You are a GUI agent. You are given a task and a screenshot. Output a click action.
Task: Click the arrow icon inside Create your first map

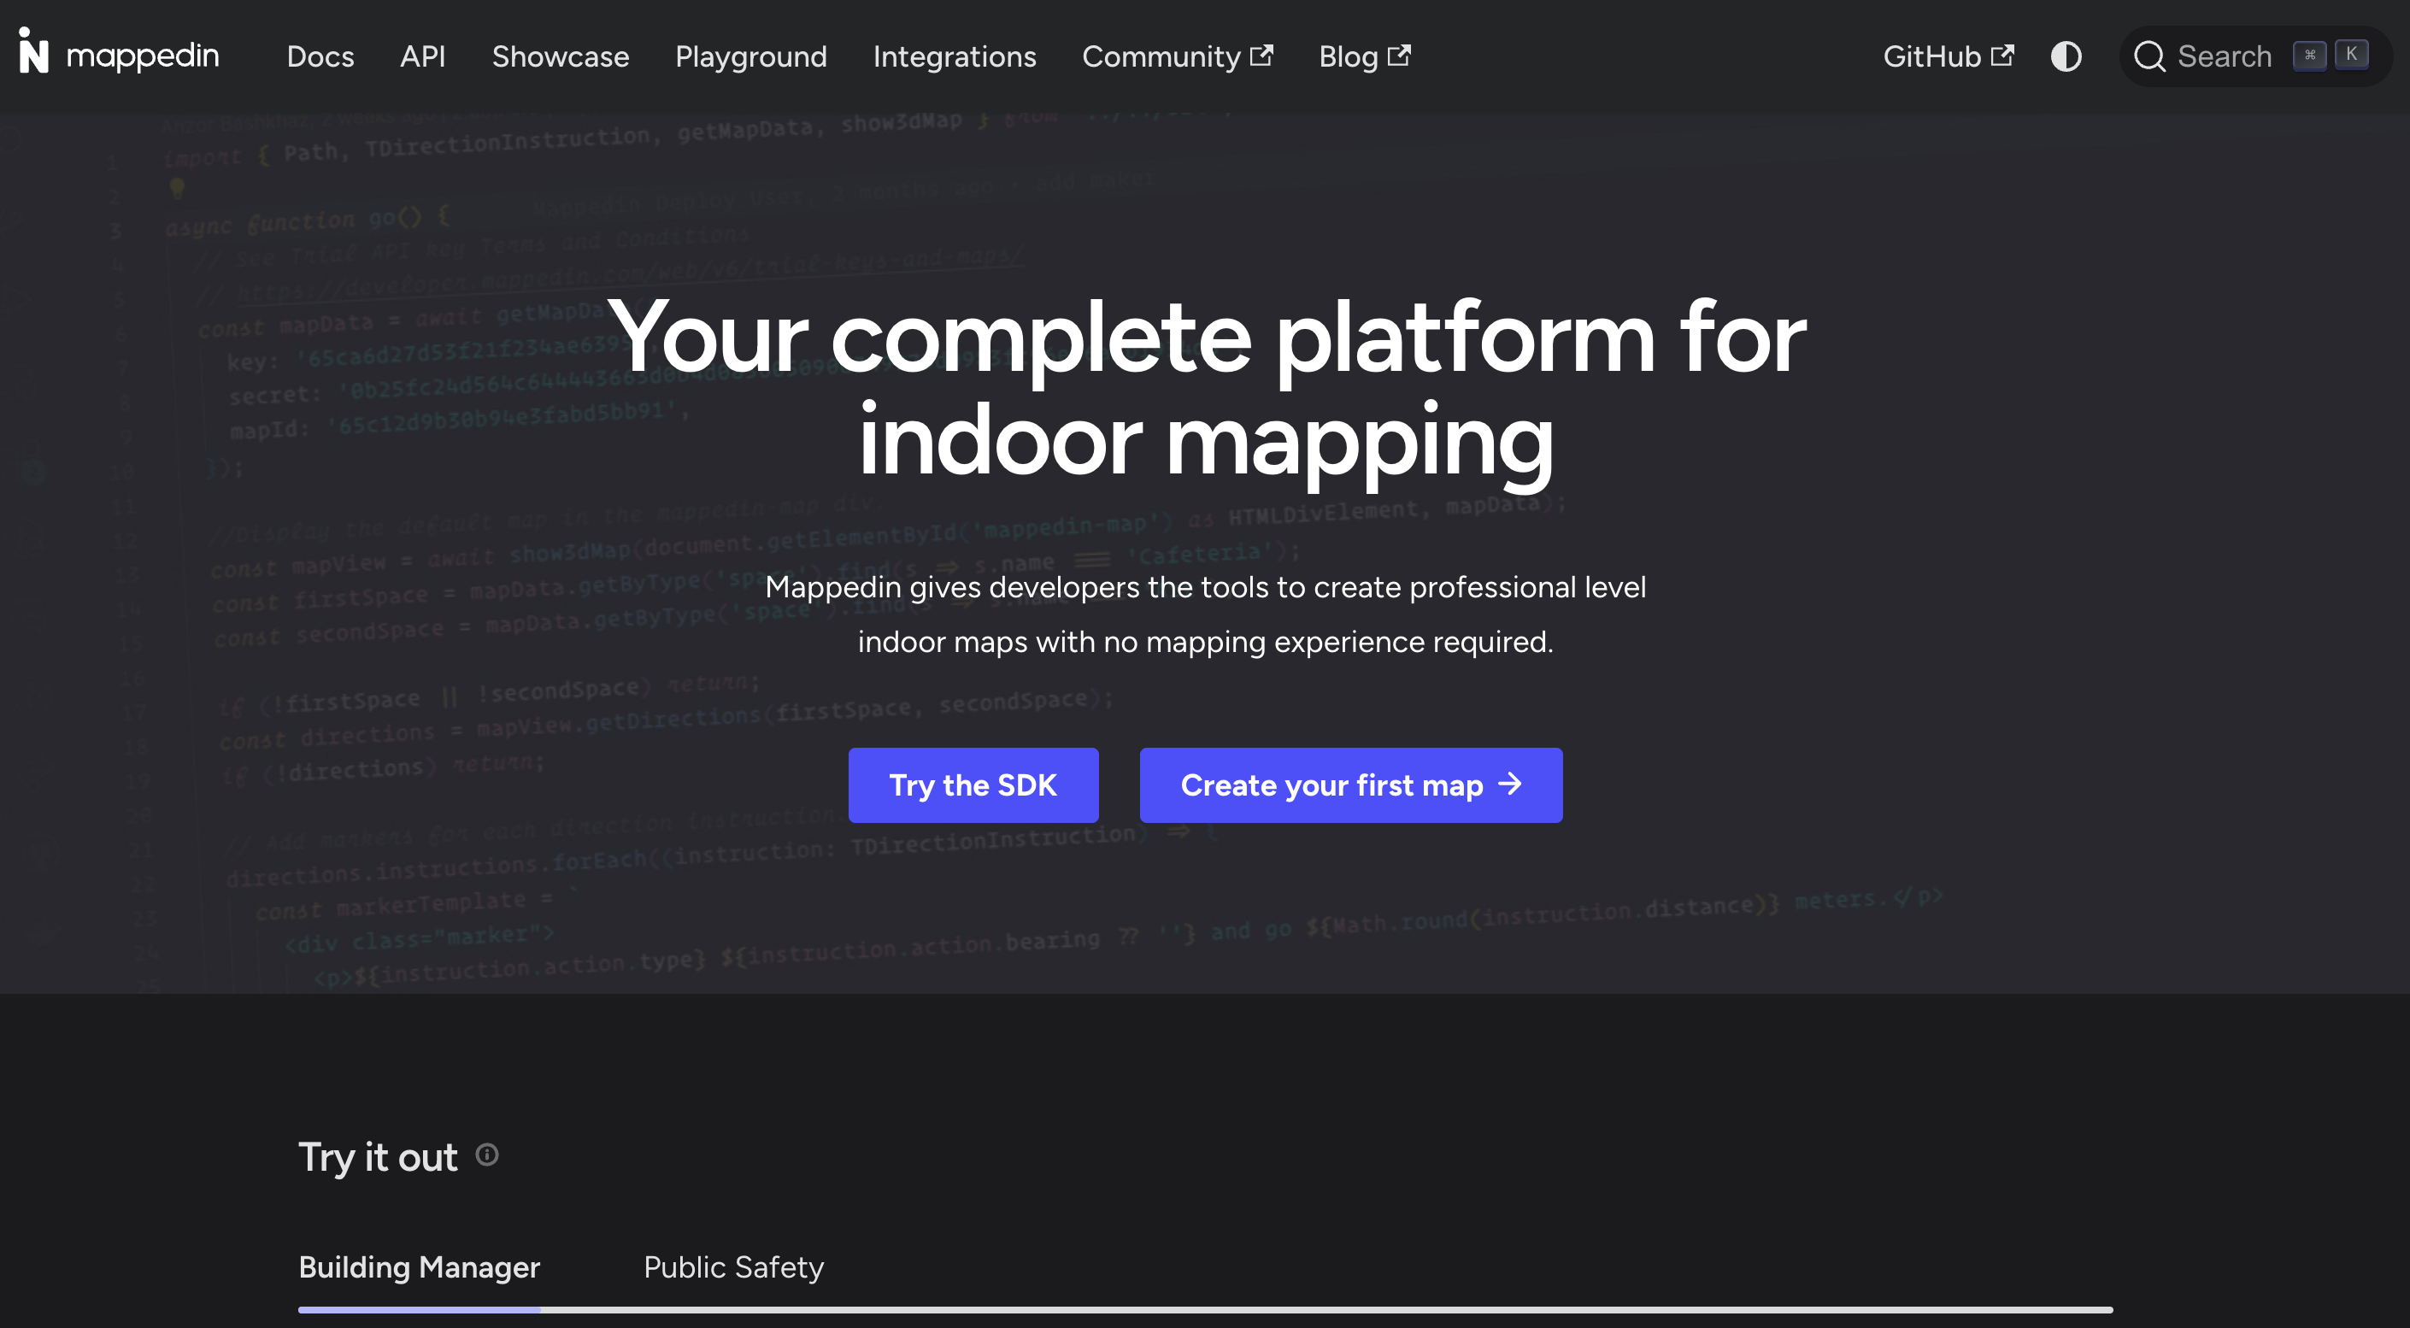coord(1511,785)
